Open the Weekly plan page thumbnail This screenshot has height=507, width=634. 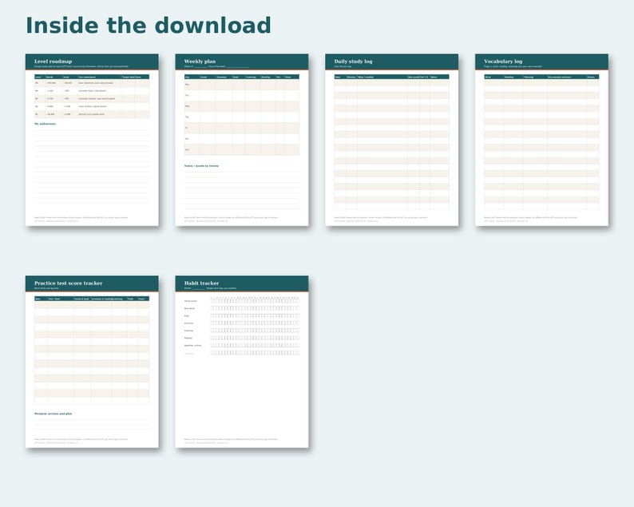242,140
